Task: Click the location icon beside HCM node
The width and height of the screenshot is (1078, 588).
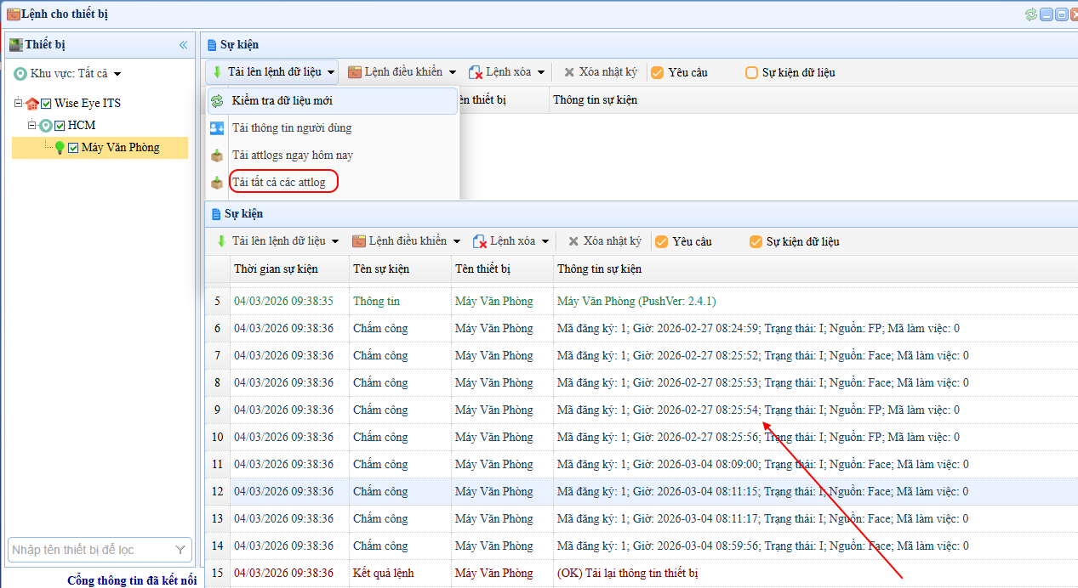Action: point(46,126)
